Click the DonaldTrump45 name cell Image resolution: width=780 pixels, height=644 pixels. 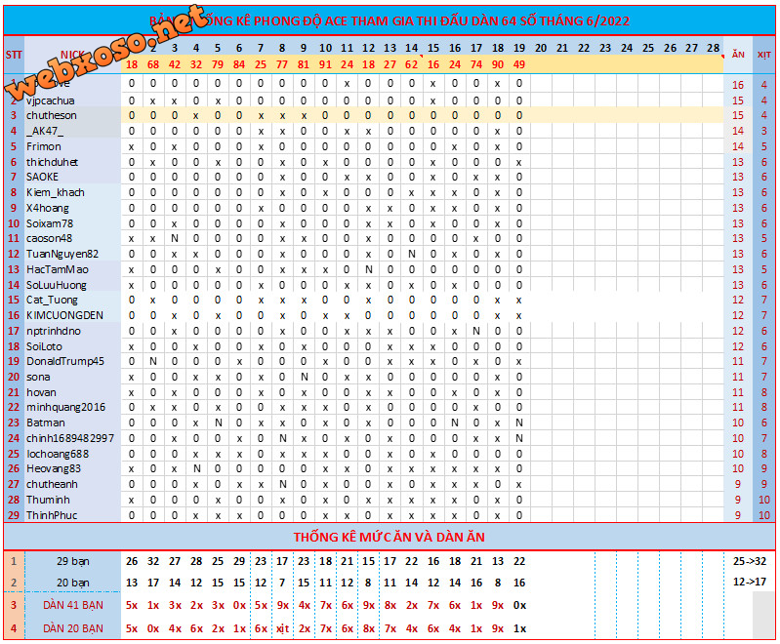click(65, 361)
